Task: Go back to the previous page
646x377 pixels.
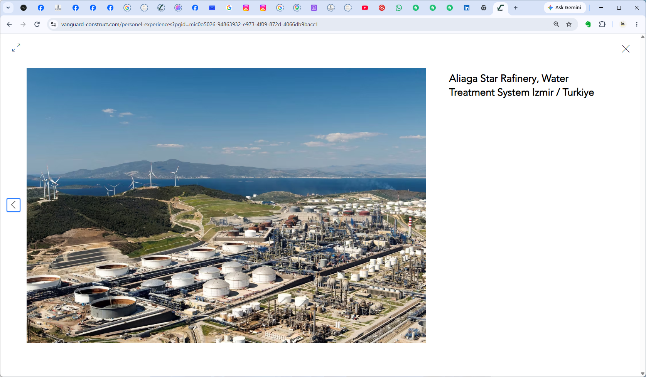Action: 9,24
